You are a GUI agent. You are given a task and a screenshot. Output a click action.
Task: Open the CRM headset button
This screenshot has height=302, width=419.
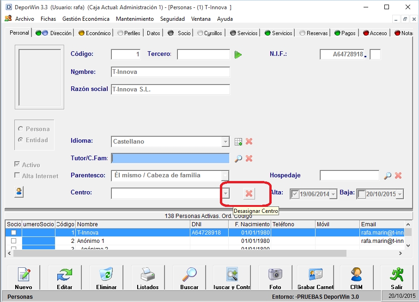pyautogui.click(x=357, y=278)
